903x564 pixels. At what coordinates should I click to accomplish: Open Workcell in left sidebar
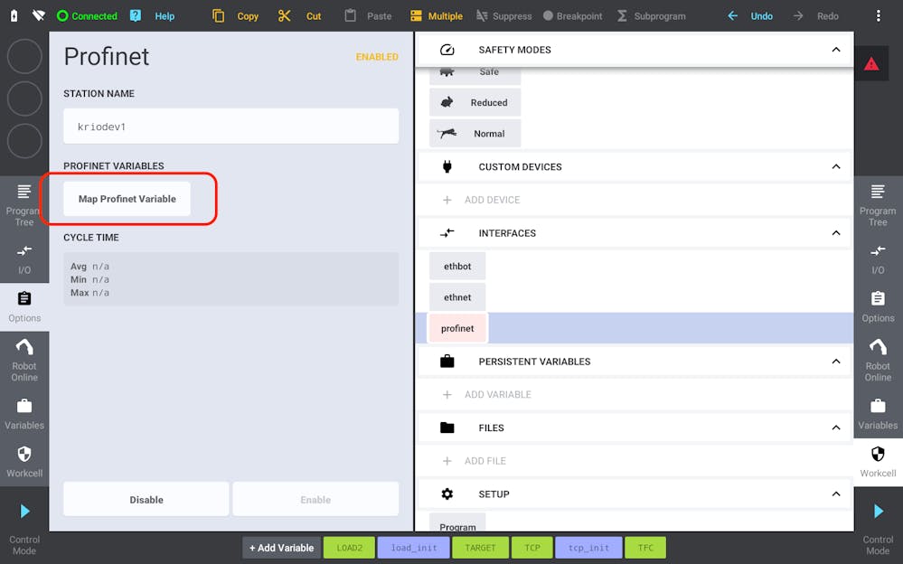(x=24, y=462)
